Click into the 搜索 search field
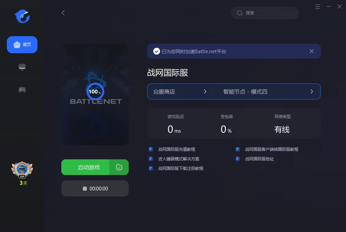The image size is (346, 232). 269,13
